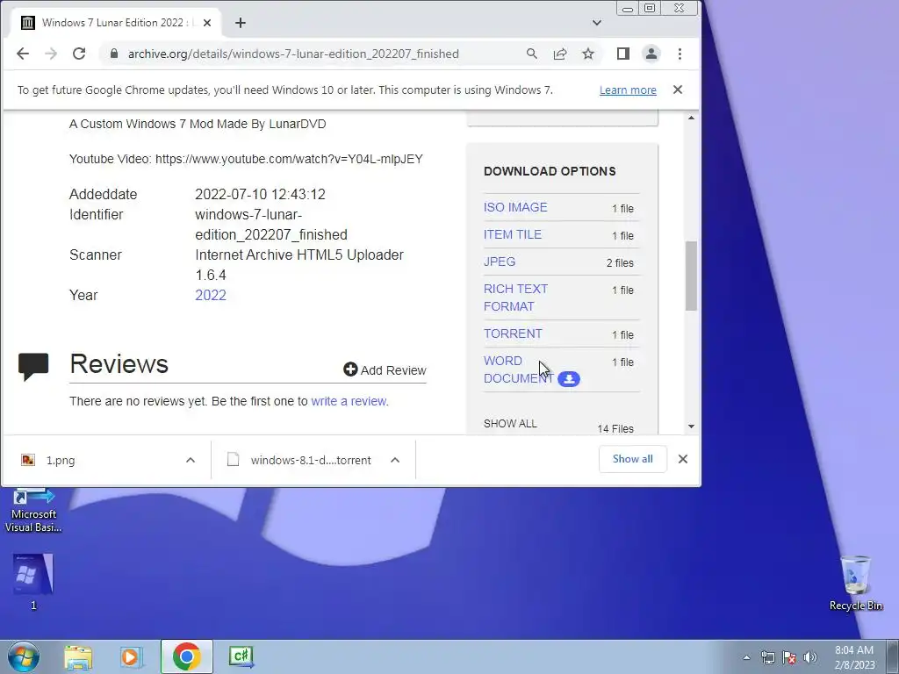Select Microsoft Visual Basic desktop shortcut

tap(33, 510)
